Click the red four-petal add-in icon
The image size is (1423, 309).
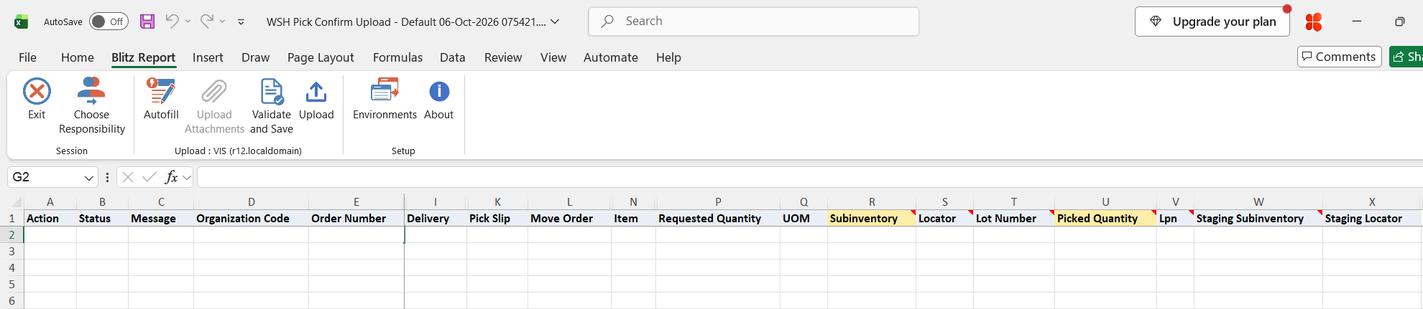click(1314, 22)
